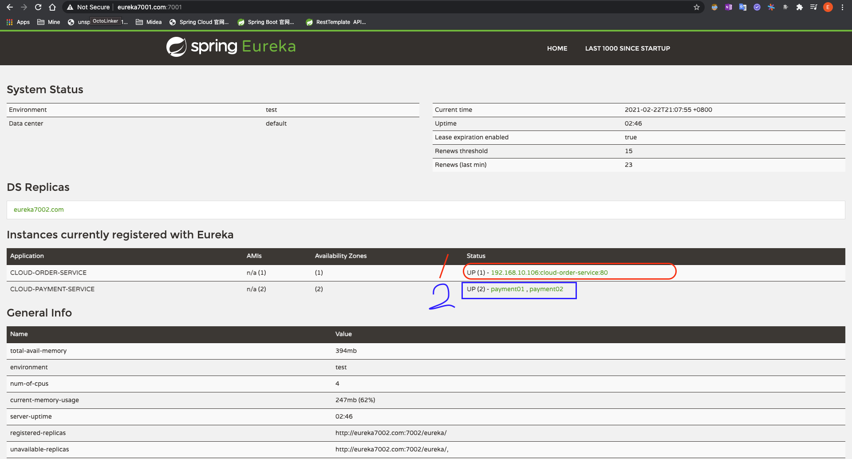Image resolution: width=852 pixels, height=459 pixels.
Task: Click the address bar URL field
Action: 355,7
